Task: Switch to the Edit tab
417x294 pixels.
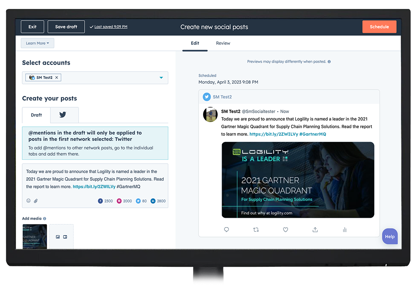Action: [x=195, y=43]
